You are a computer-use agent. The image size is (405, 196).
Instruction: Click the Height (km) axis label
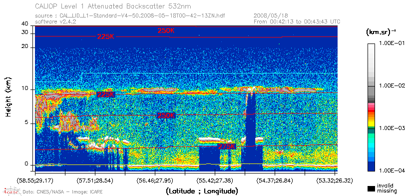tap(9, 96)
